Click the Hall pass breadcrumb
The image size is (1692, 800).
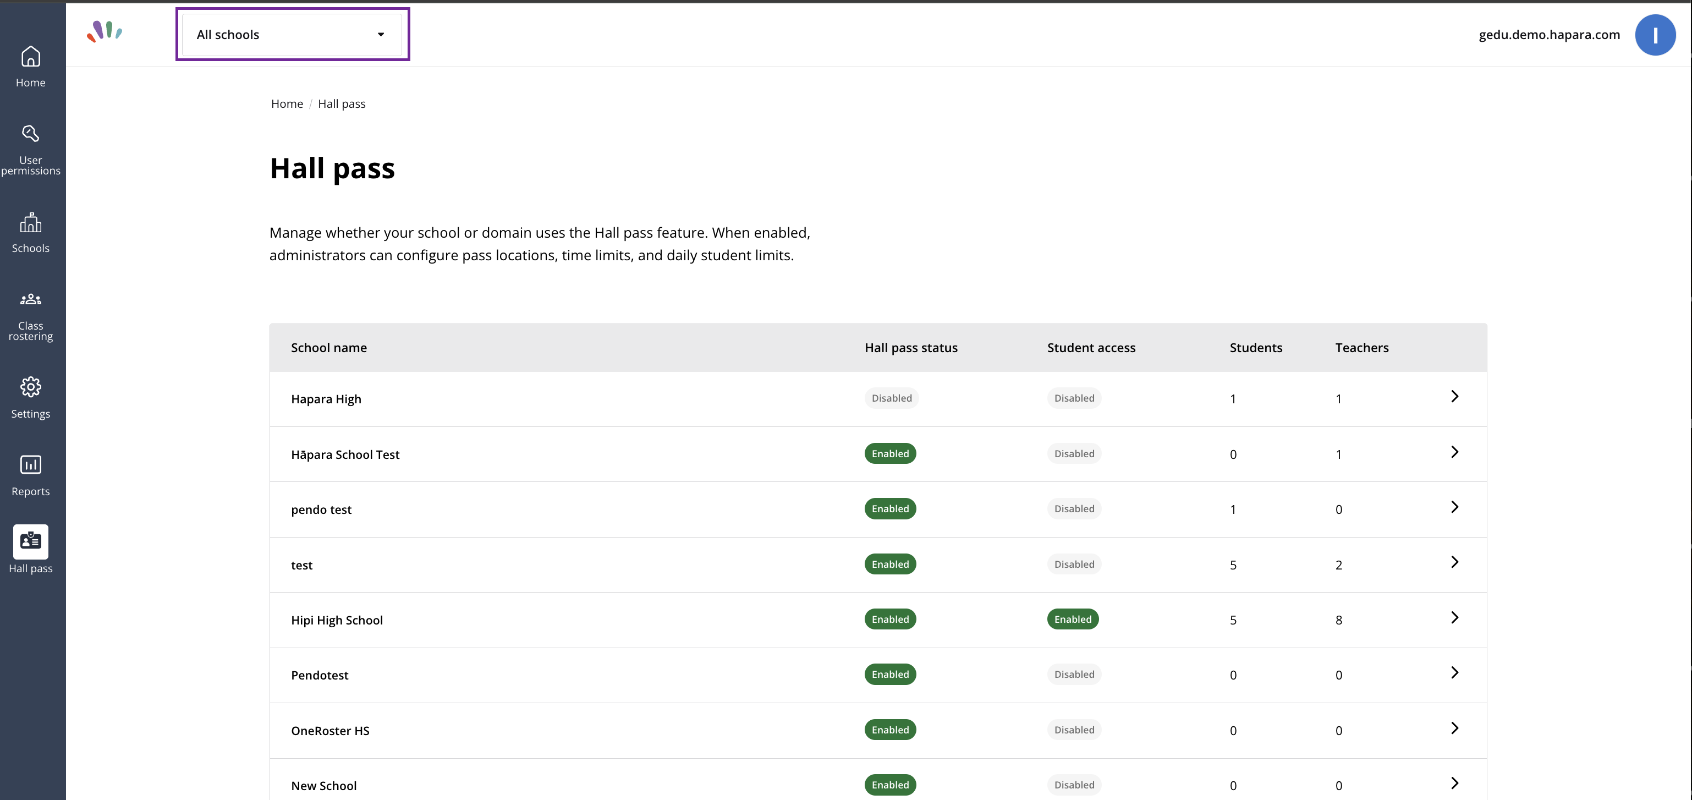342,104
